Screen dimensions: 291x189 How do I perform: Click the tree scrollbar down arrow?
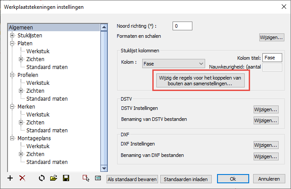pos(104,168)
